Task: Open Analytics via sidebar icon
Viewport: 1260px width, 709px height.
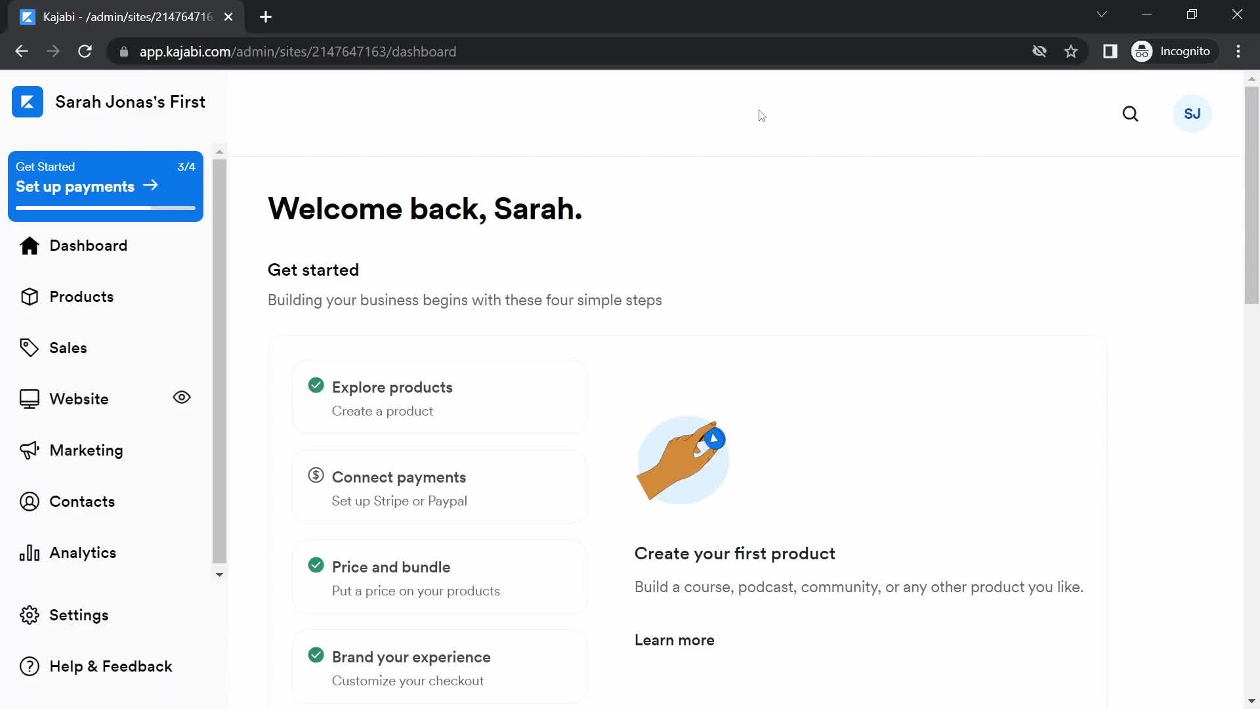Action: [x=29, y=552]
